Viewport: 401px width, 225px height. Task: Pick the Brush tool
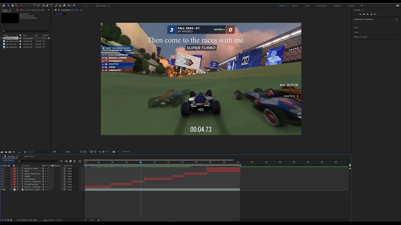56,6
